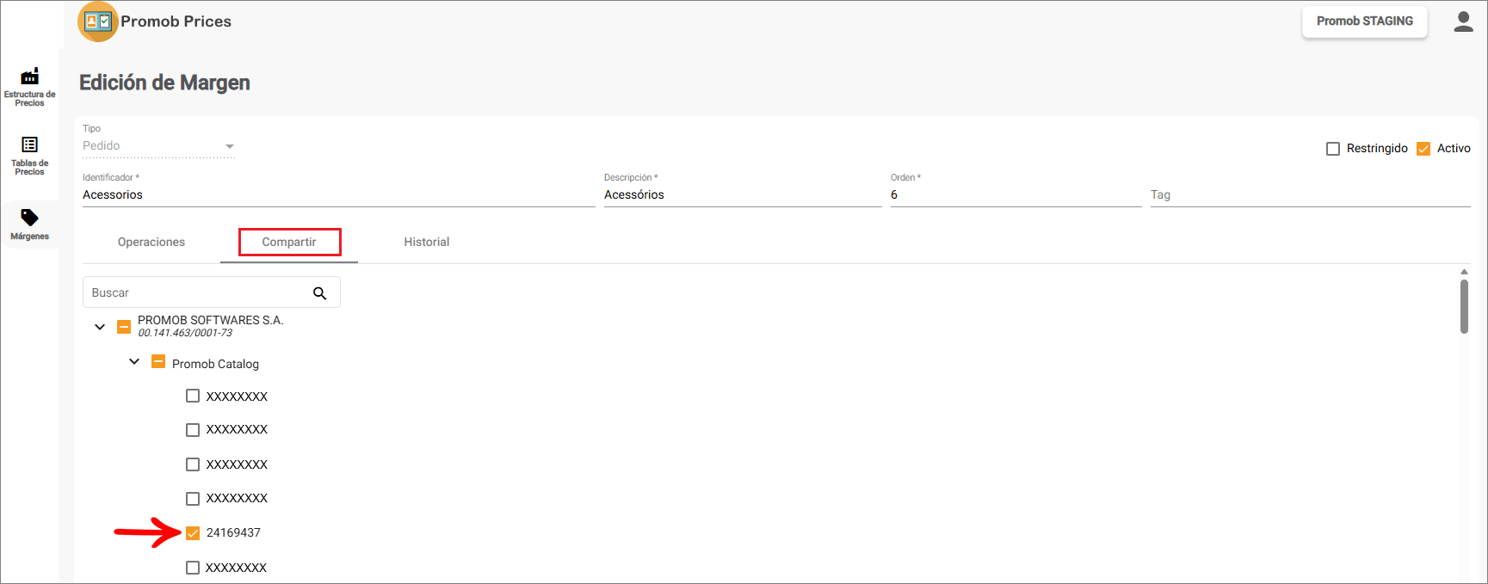The width and height of the screenshot is (1488, 584).
Task: Check first XXXXXXXX item under Promob Catalog
Action: point(193,397)
